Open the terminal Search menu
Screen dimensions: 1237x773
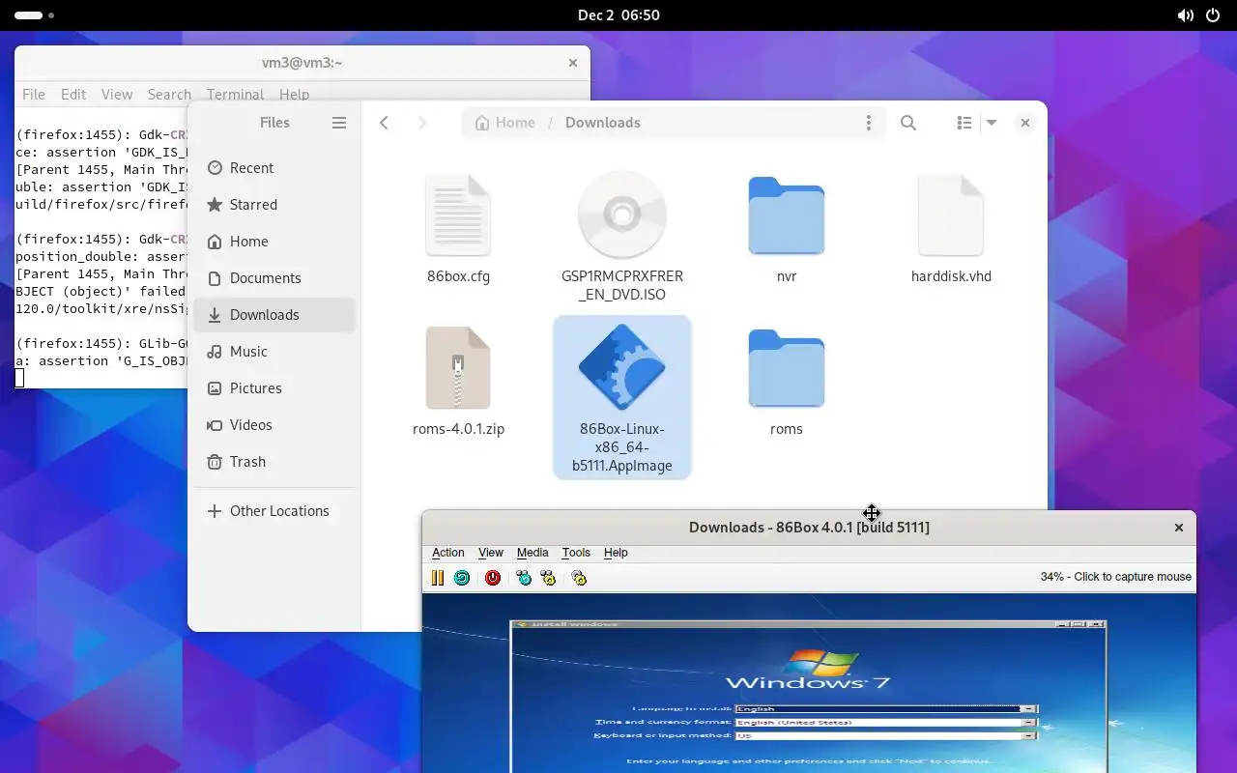[x=169, y=95]
